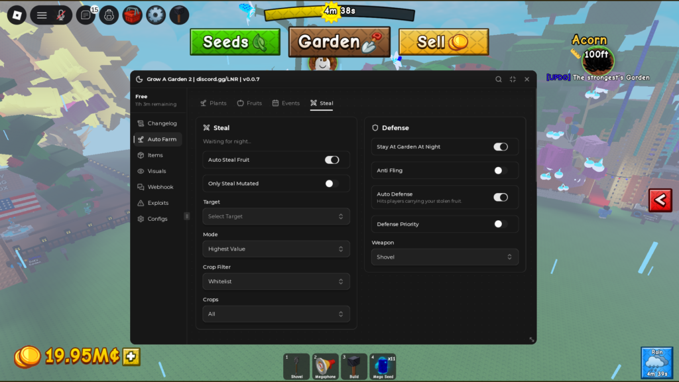679x382 pixels.
Task: Select the Build hammer hotbar slot
Action: point(354,366)
